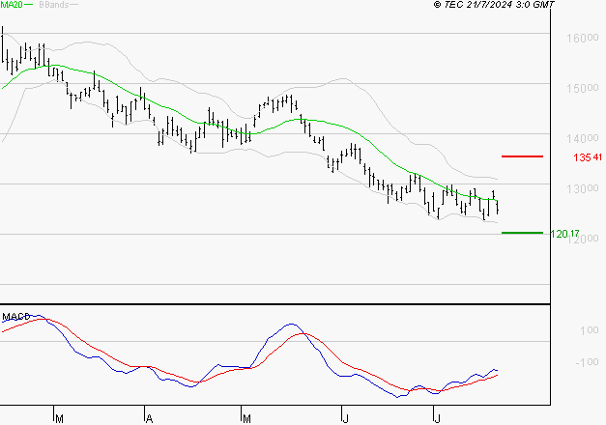Screen dimensions: 606x425
Task: Click the 150.00 price axis label
Action: click(x=583, y=88)
